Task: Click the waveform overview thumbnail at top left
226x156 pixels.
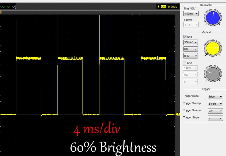Action: (x=8, y=6)
